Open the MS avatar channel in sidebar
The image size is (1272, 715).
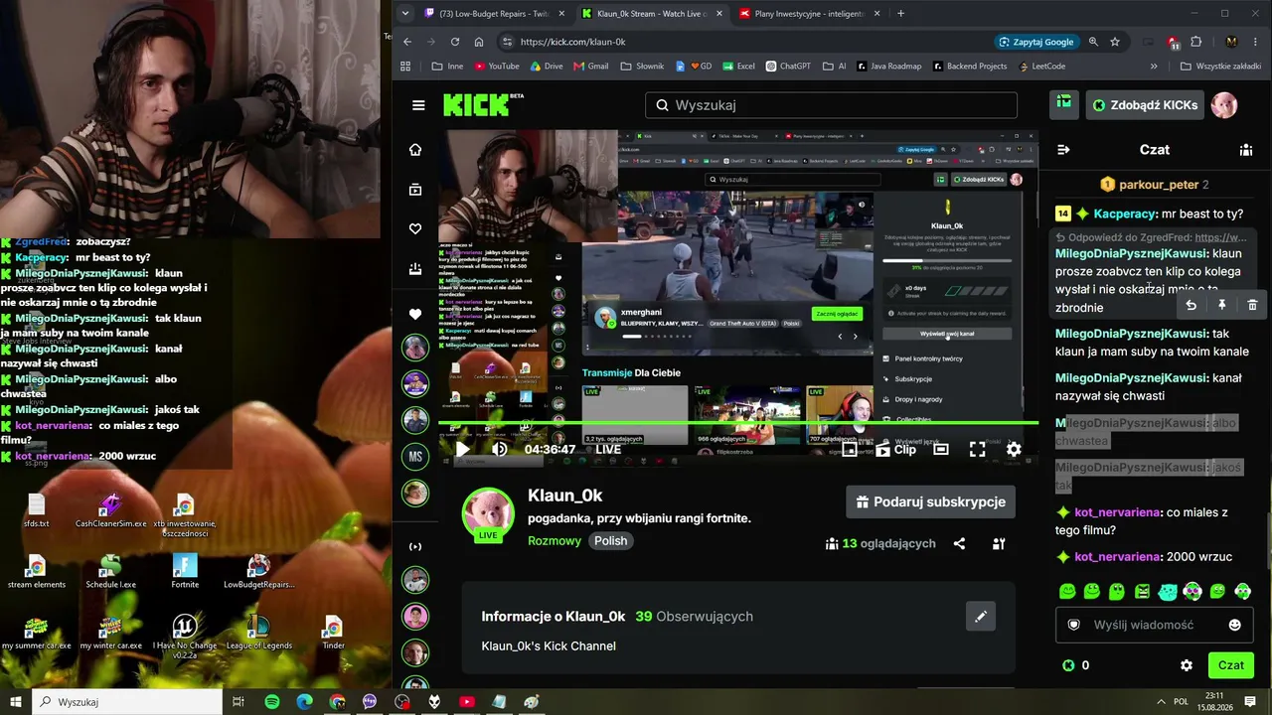[415, 457]
